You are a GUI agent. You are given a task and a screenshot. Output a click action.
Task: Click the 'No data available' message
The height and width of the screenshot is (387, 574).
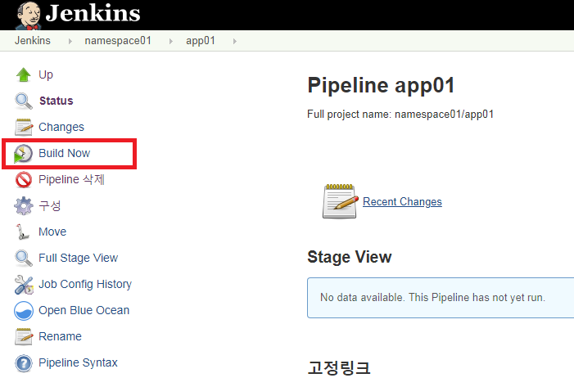432,297
